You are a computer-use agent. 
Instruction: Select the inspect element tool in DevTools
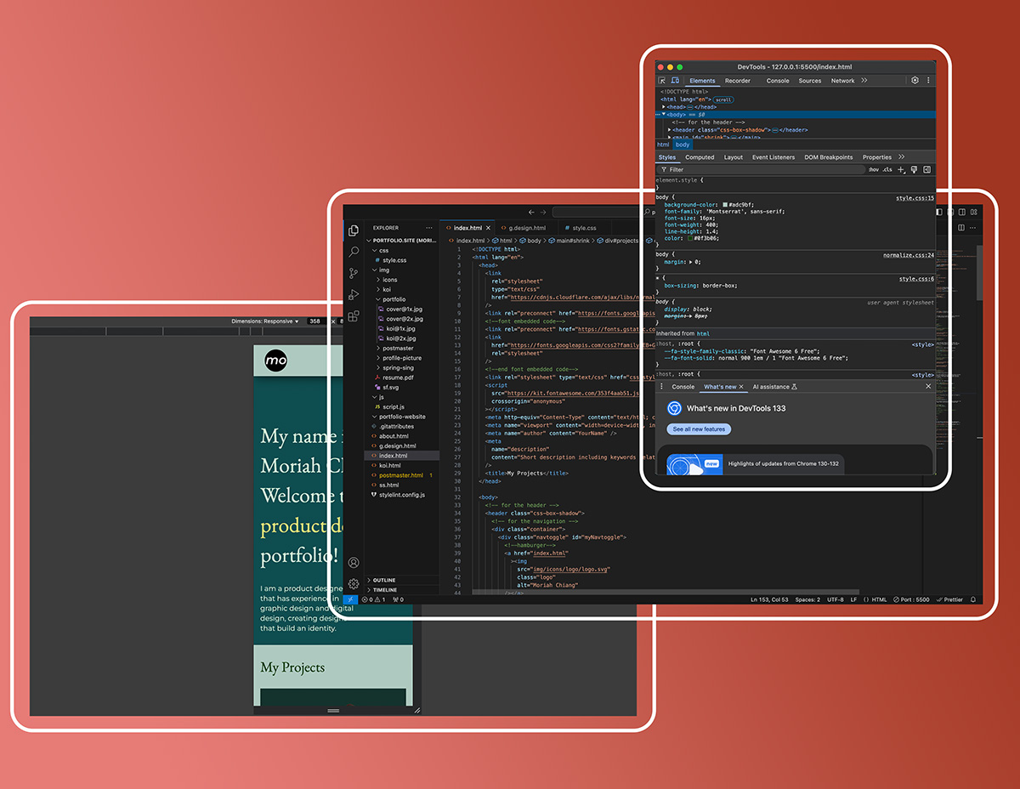663,81
